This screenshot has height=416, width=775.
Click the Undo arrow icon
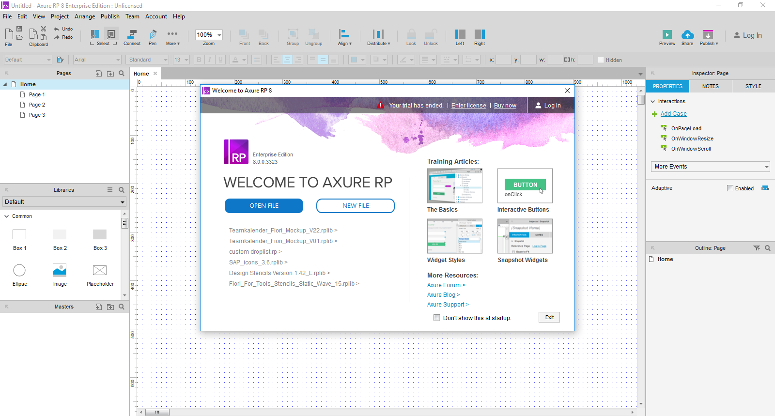point(57,29)
